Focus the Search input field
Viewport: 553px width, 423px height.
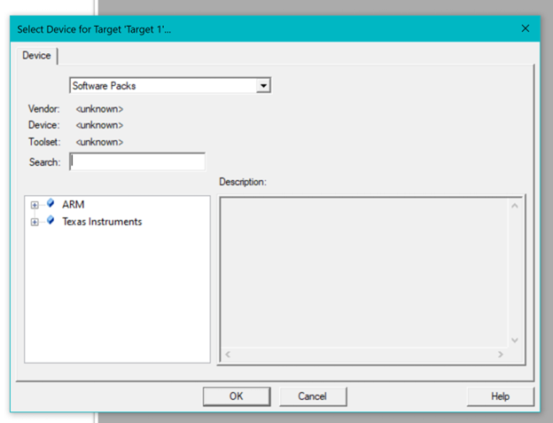point(137,162)
